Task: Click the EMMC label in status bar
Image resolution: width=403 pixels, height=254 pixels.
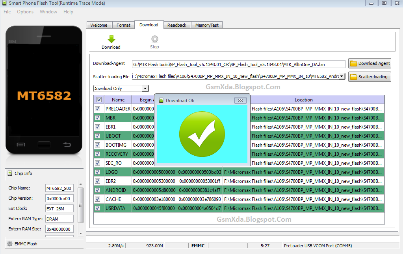Action: click(198, 246)
